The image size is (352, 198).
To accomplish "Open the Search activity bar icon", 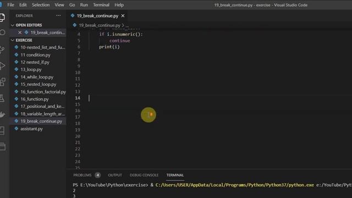I will (2, 32).
